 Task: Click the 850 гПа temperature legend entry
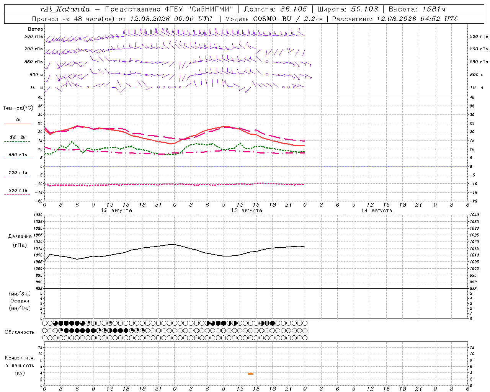(x=18, y=156)
